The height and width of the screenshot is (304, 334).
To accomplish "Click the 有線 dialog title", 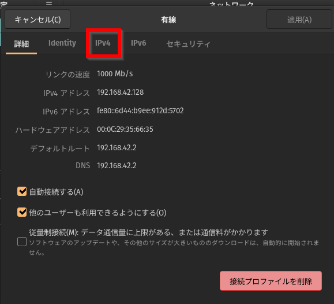I will [x=168, y=20].
